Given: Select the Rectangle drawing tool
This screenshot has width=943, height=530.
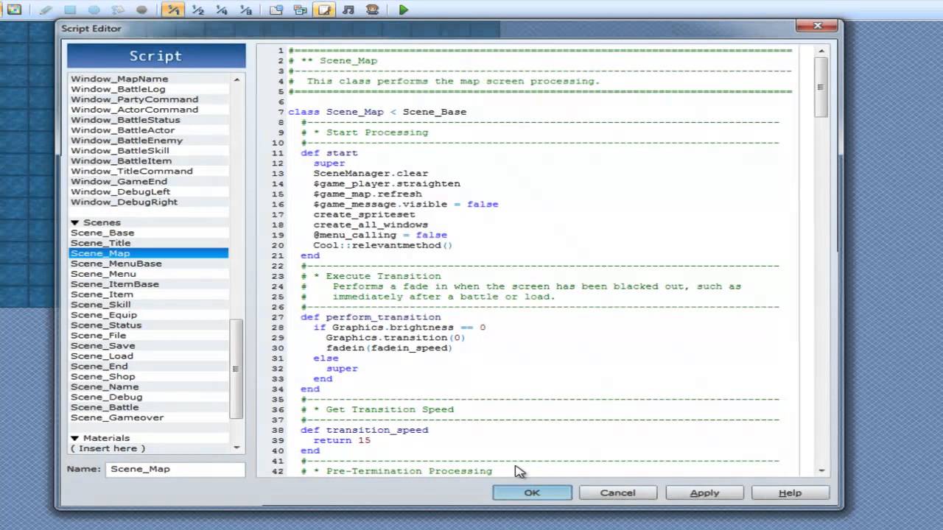Looking at the screenshot, I should [70, 10].
